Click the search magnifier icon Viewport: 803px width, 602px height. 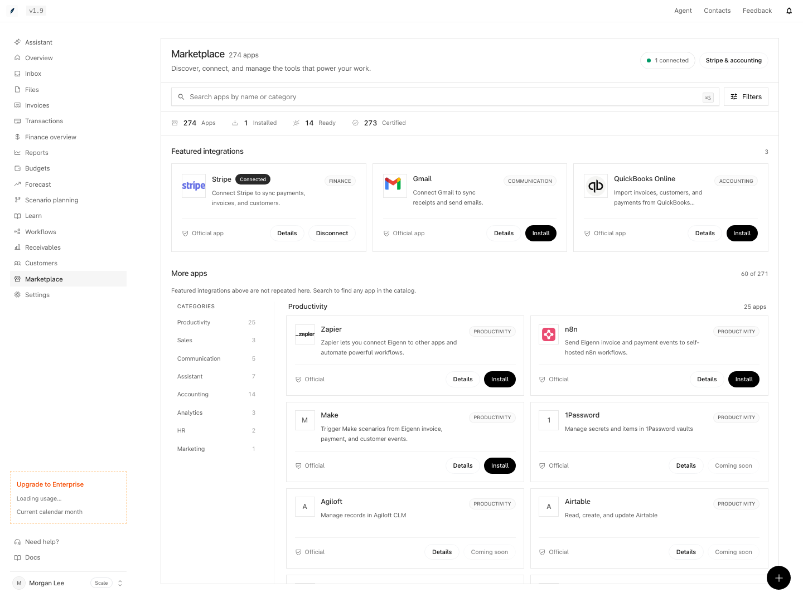[181, 97]
